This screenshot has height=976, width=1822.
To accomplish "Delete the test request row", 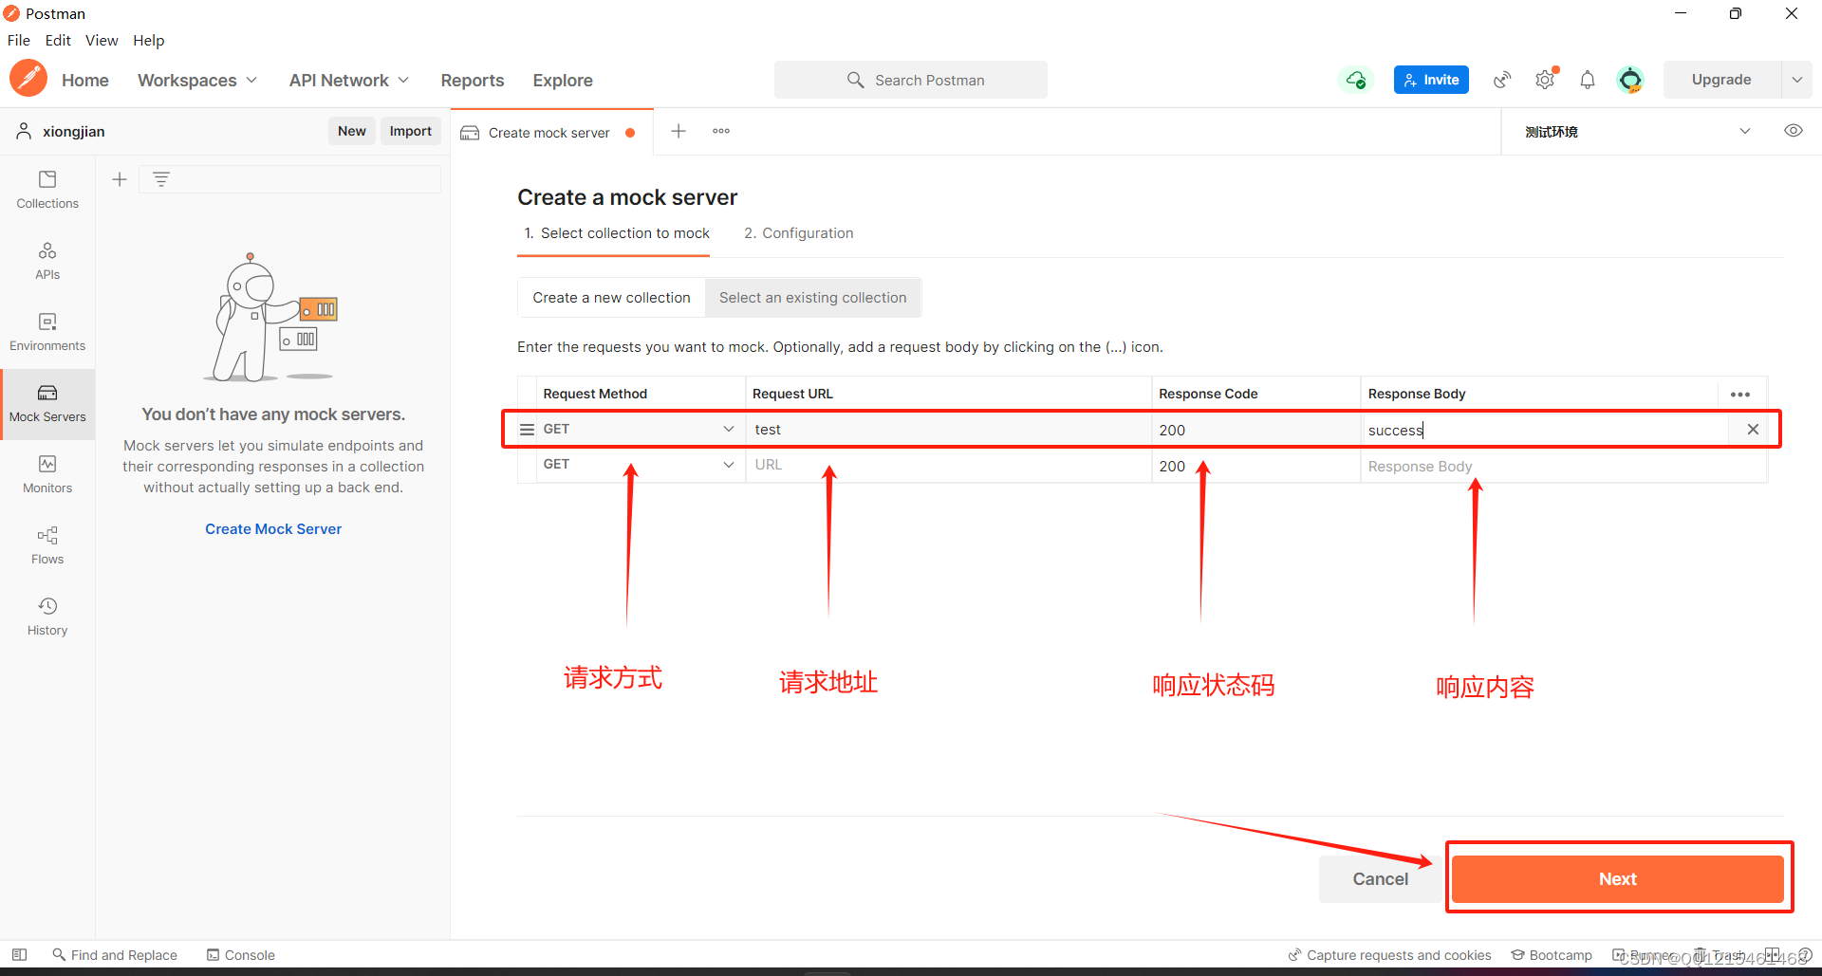I will coord(1753,430).
